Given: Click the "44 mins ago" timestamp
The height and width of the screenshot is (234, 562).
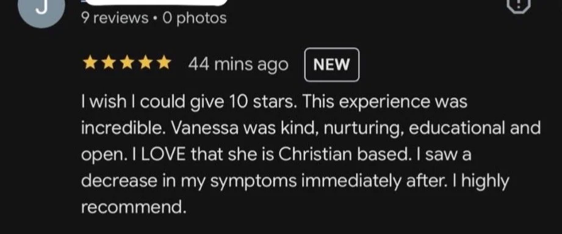Looking at the screenshot, I should coord(238,65).
